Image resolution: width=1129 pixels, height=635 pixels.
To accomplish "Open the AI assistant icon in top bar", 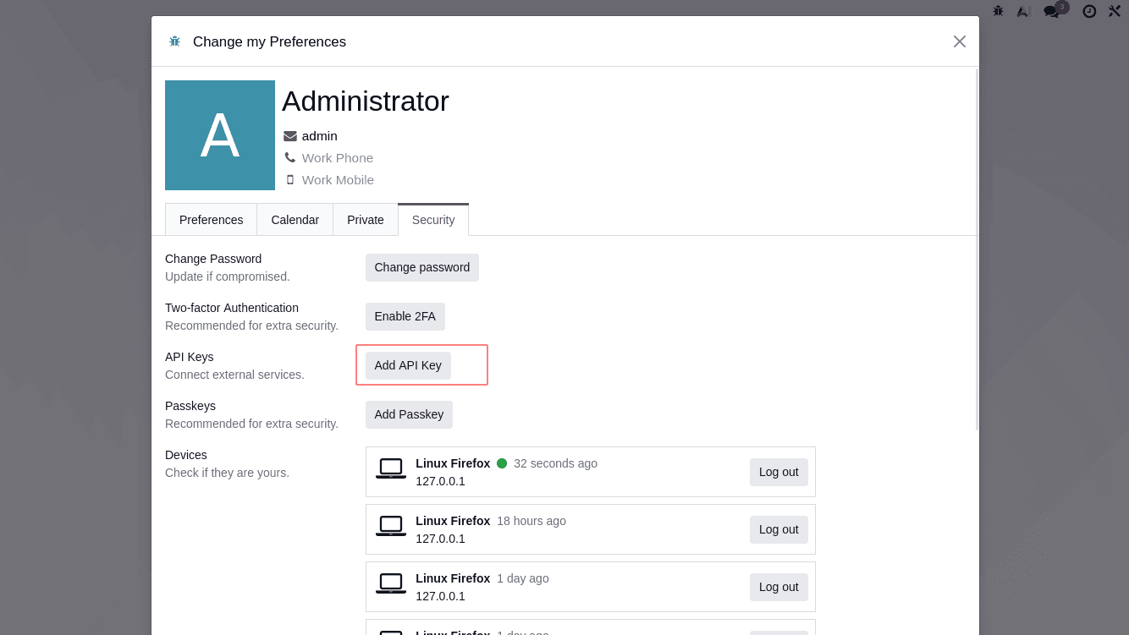I will [x=1023, y=11].
